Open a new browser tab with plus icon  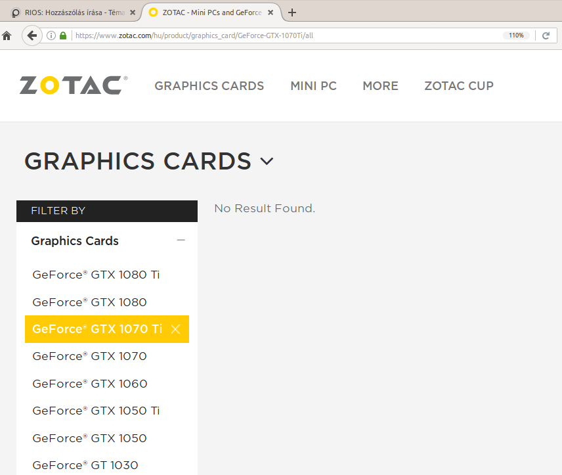292,12
